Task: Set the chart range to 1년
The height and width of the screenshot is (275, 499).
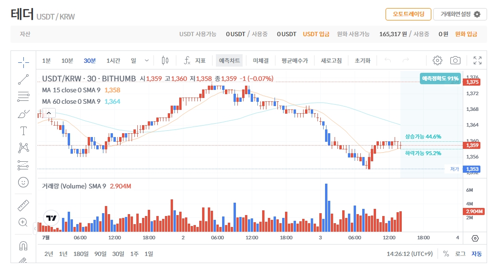Action: [x=63, y=254]
